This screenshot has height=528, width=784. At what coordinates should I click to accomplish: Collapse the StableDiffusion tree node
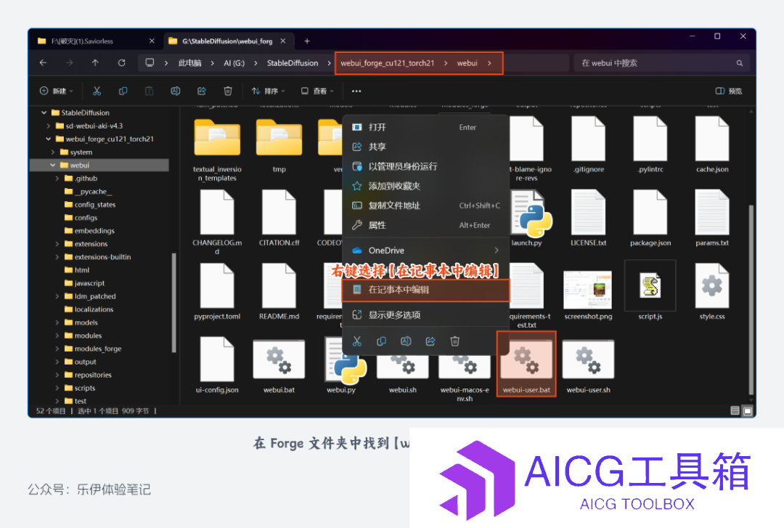pyautogui.click(x=44, y=113)
